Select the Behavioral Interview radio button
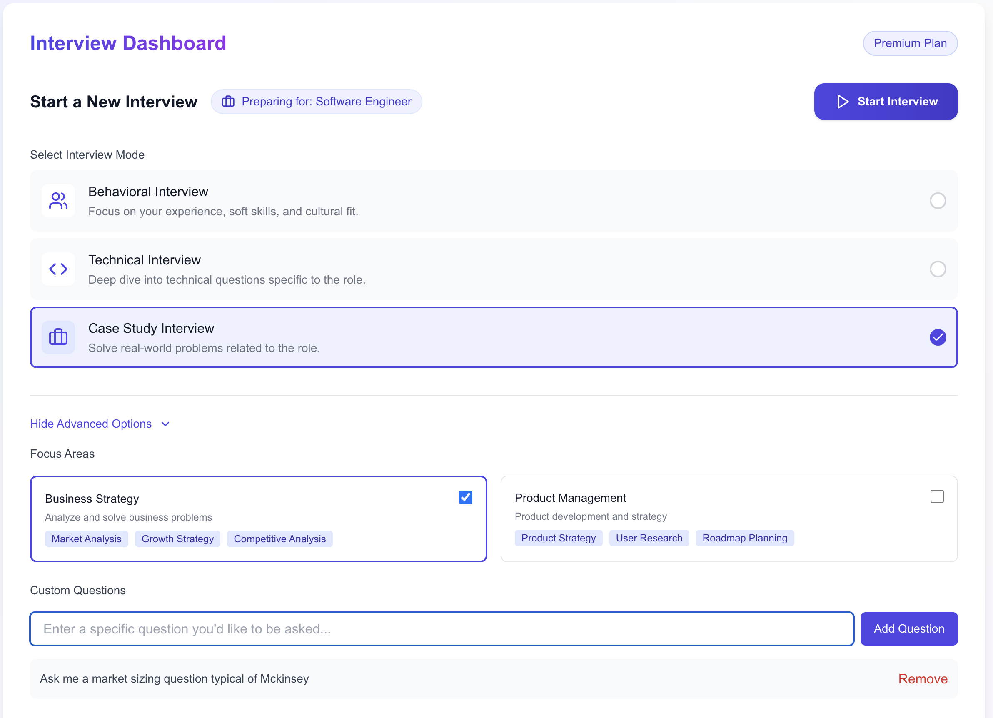 (938, 201)
